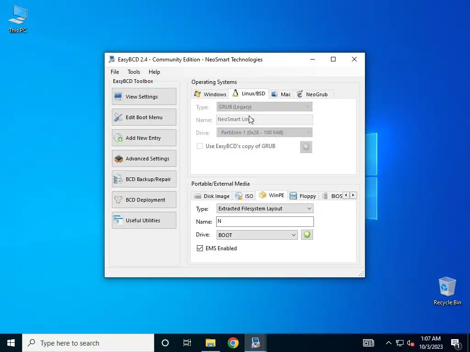Click the EasyBCD taskbar icon
This screenshot has width=470, height=352.
(x=255, y=343)
